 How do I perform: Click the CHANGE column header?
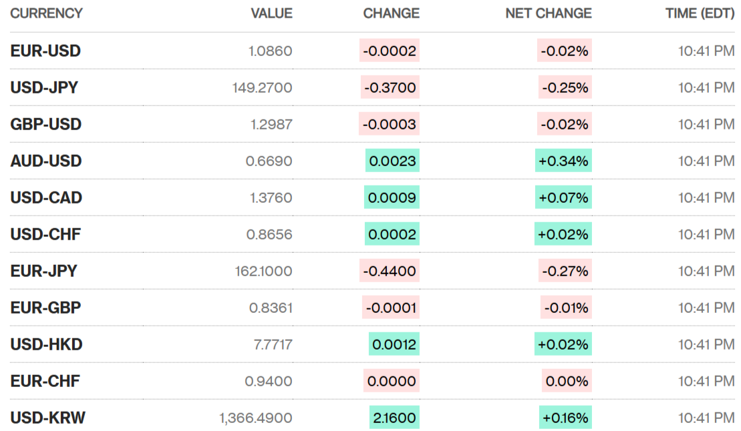pyautogui.click(x=391, y=13)
